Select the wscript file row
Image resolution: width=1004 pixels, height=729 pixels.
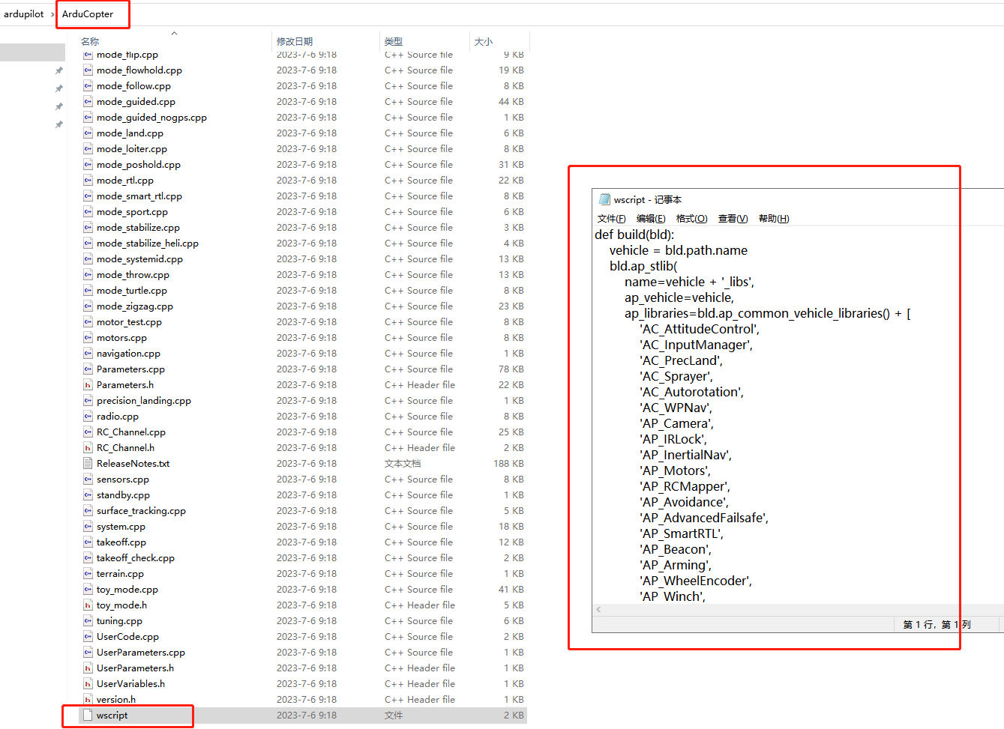[304, 716]
